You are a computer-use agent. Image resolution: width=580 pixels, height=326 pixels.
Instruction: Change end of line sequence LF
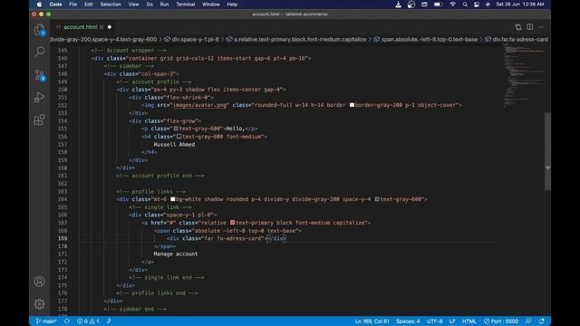coord(452,321)
